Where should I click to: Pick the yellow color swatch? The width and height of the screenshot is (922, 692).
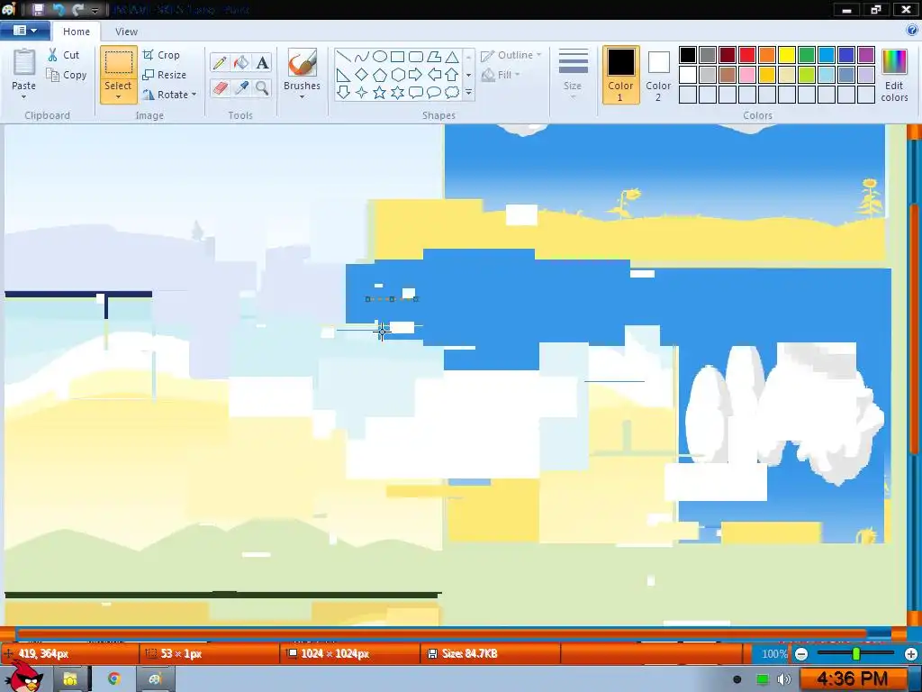pos(787,55)
